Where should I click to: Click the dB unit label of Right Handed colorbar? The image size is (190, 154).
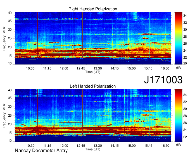178,68
